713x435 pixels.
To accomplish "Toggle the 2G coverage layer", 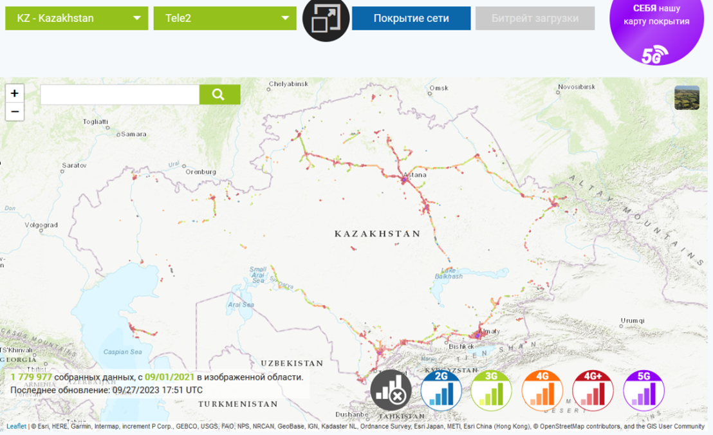I will [441, 391].
